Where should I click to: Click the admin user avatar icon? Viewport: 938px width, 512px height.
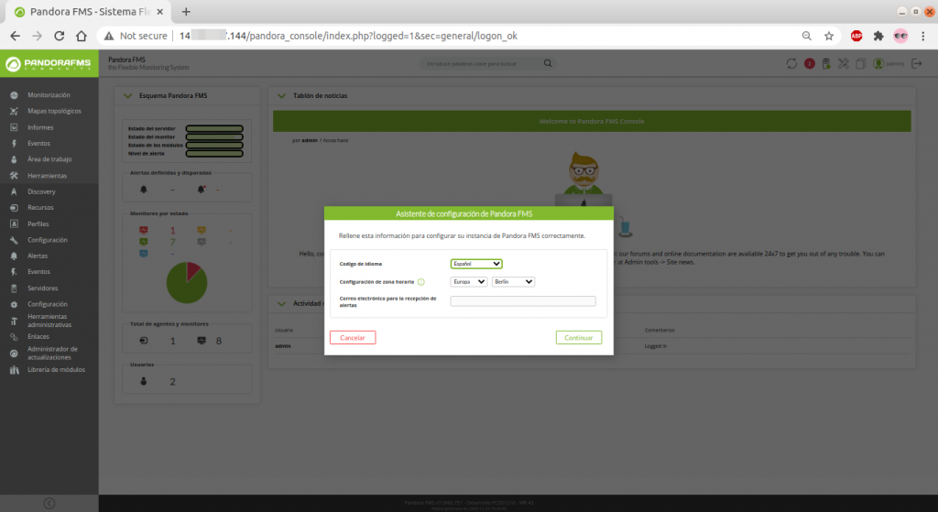coord(878,63)
